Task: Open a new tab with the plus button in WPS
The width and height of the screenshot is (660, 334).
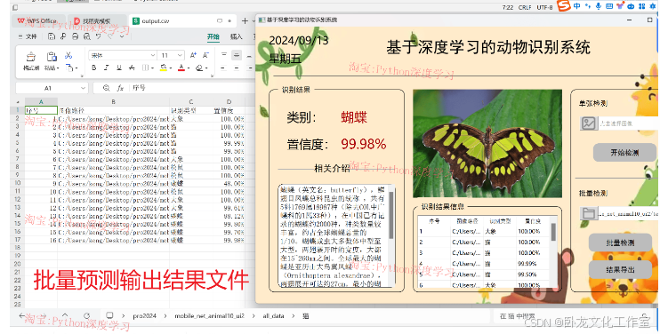Action: (x=245, y=20)
